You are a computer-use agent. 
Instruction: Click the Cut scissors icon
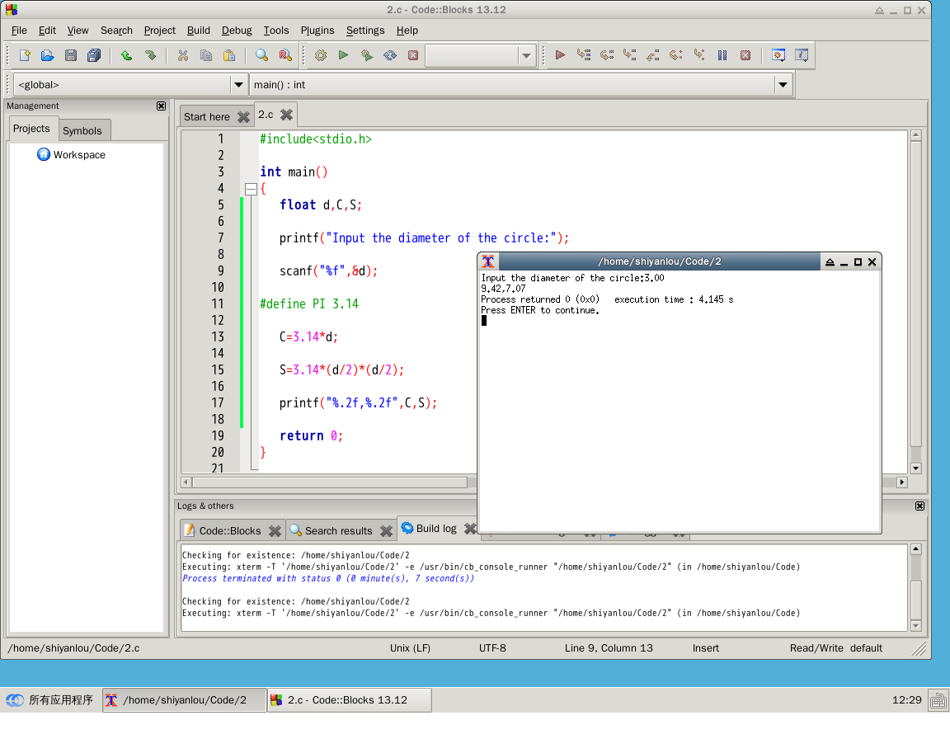point(182,55)
